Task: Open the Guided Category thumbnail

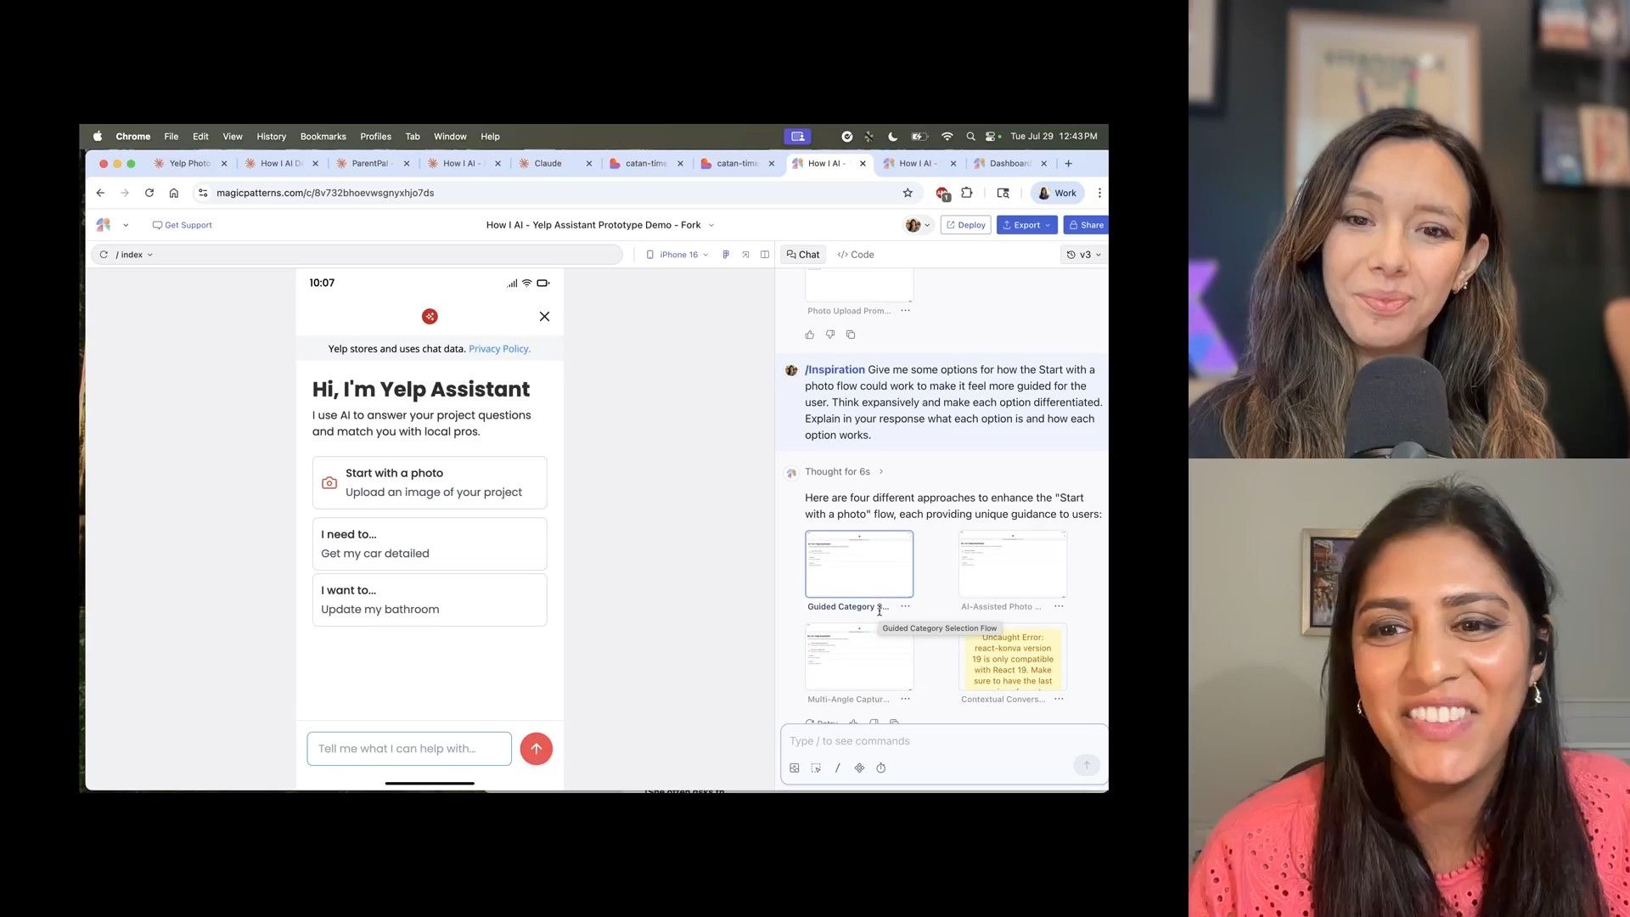Action: click(859, 564)
